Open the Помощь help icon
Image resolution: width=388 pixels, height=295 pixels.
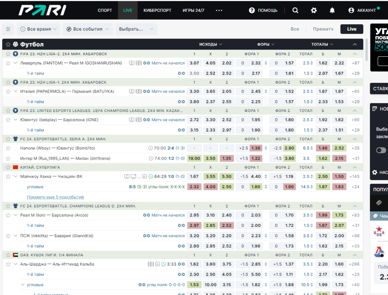(x=252, y=10)
